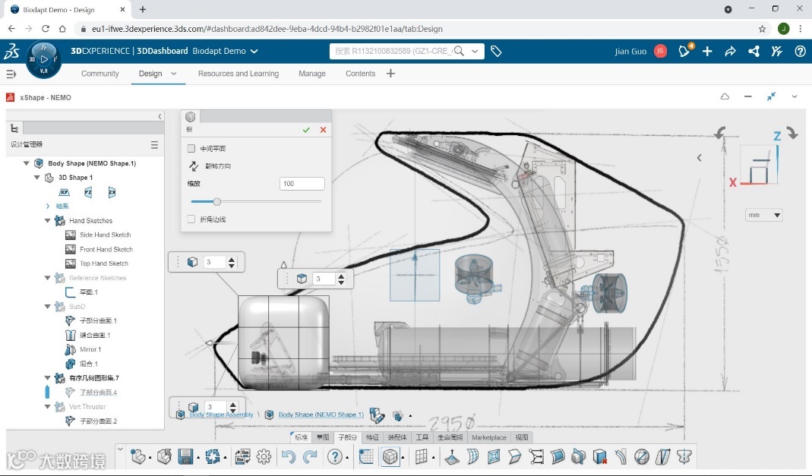Switch to the Manage tab
Viewport: 812px width, 476px height.
[312, 74]
